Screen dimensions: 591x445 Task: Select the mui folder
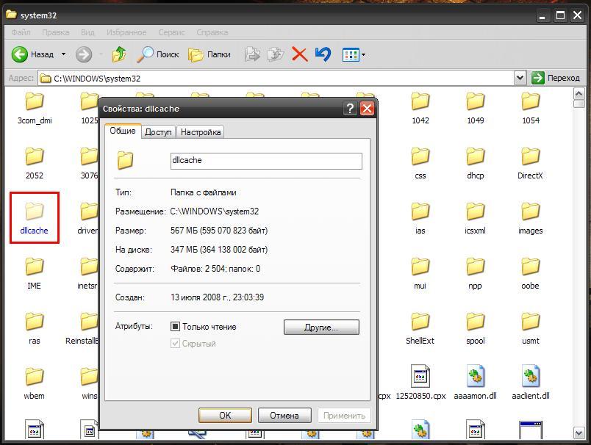(x=420, y=274)
